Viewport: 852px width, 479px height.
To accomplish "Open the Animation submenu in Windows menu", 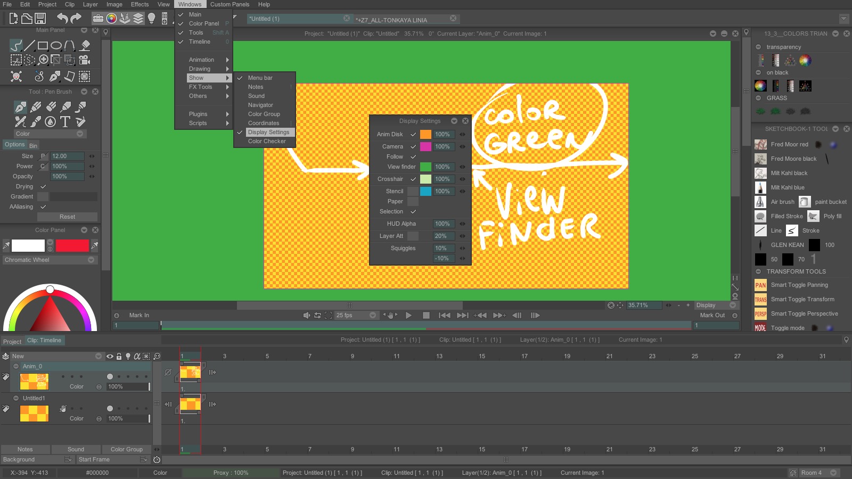I will click(x=204, y=60).
